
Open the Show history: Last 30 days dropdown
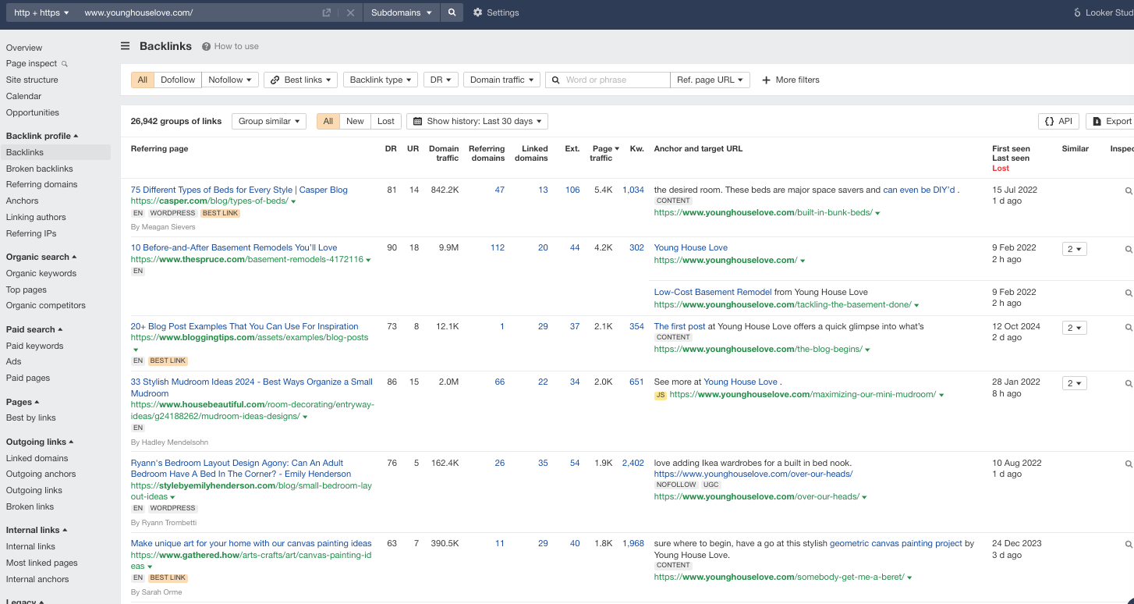[477, 121]
